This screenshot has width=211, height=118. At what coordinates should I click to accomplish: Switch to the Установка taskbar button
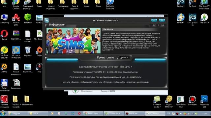[x=155, y=114]
